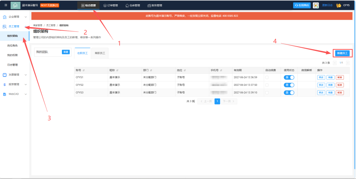The width and height of the screenshot is (356, 179).
Task: Click 修改 for account CFYS3
Action: click(321, 93)
